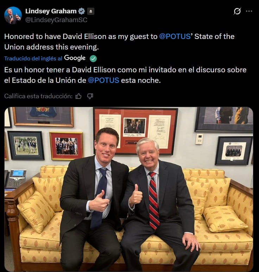Viewport: 259px width, 272px height.
Task: Open the attached couch photo
Action: (129, 189)
